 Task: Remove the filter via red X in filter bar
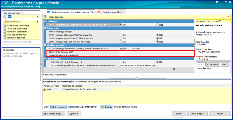tap(228, 17)
